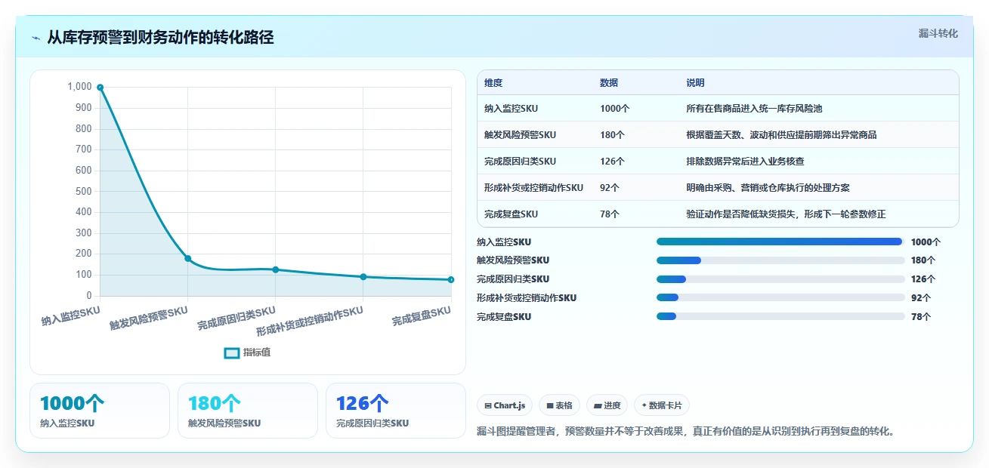Click the 500 y-axis label

pyautogui.click(x=84, y=192)
